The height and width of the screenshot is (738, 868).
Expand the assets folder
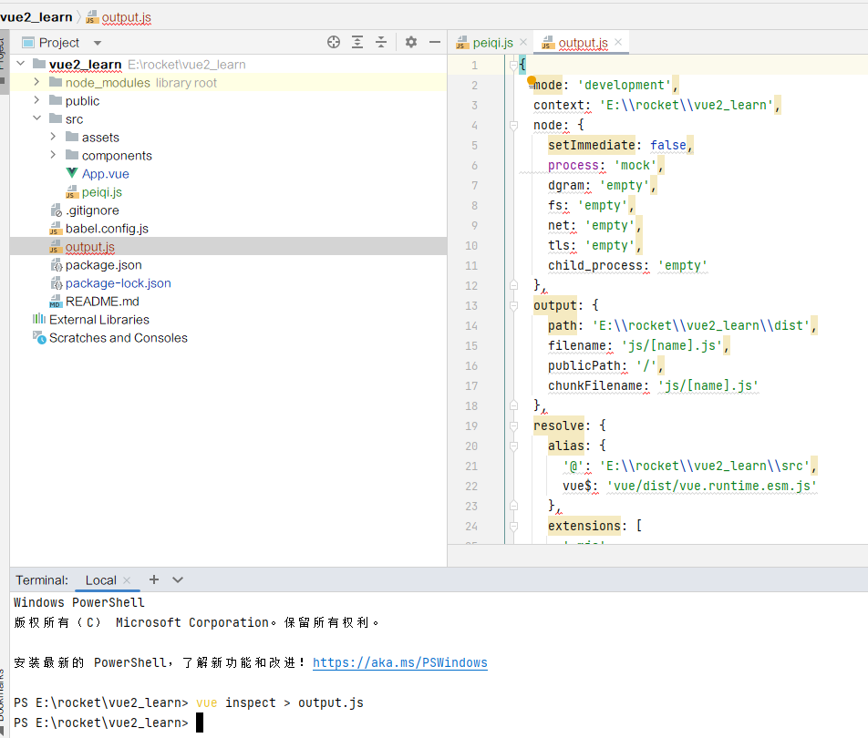[x=53, y=136]
